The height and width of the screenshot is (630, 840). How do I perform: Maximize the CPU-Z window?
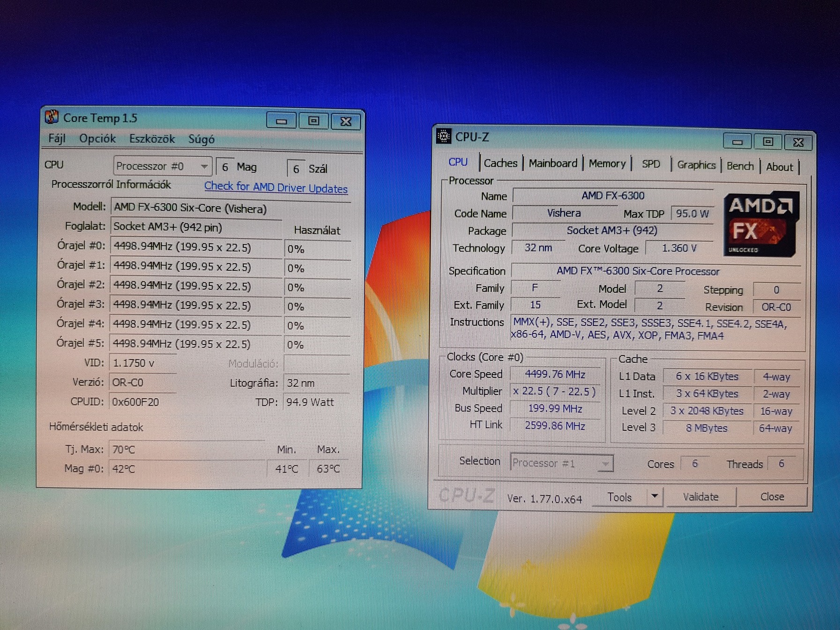click(x=768, y=141)
